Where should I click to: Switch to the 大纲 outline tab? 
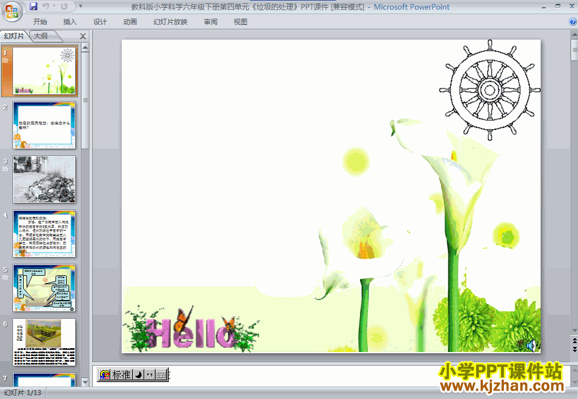(41, 36)
